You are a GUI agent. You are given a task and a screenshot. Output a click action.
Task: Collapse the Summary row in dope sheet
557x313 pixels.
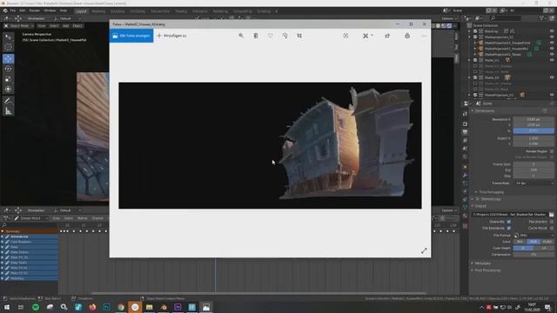click(x=3, y=231)
